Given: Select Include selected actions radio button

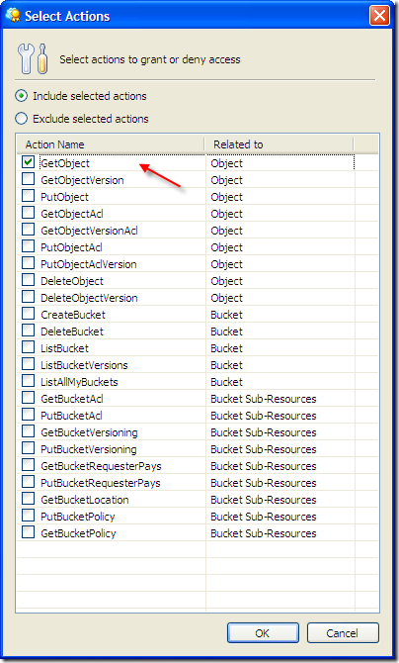Looking at the screenshot, I should (x=21, y=96).
